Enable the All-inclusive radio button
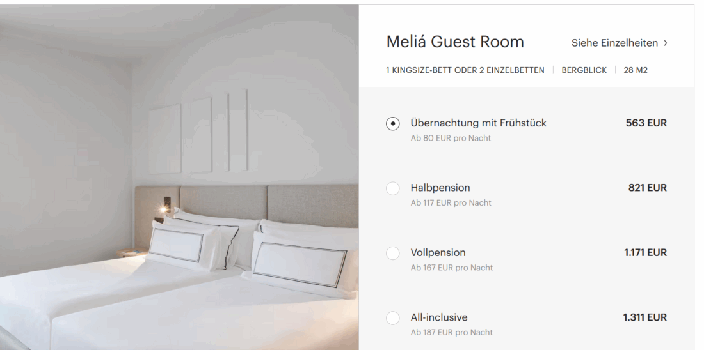 click(393, 317)
